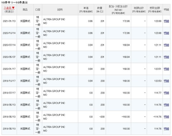
Task: Click unit price 0.84 in 2019/10/17 row
Action: [x=90, y=81]
